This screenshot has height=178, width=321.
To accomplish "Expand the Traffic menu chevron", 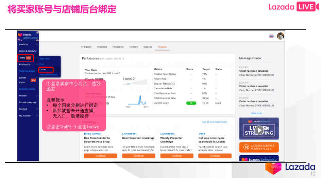I will pyautogui.click(x=37, y=58).
